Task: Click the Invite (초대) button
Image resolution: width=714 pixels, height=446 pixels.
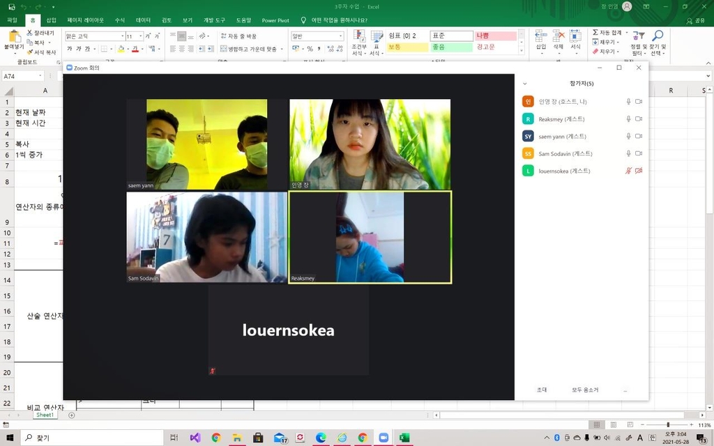Action: pos(542,390)
